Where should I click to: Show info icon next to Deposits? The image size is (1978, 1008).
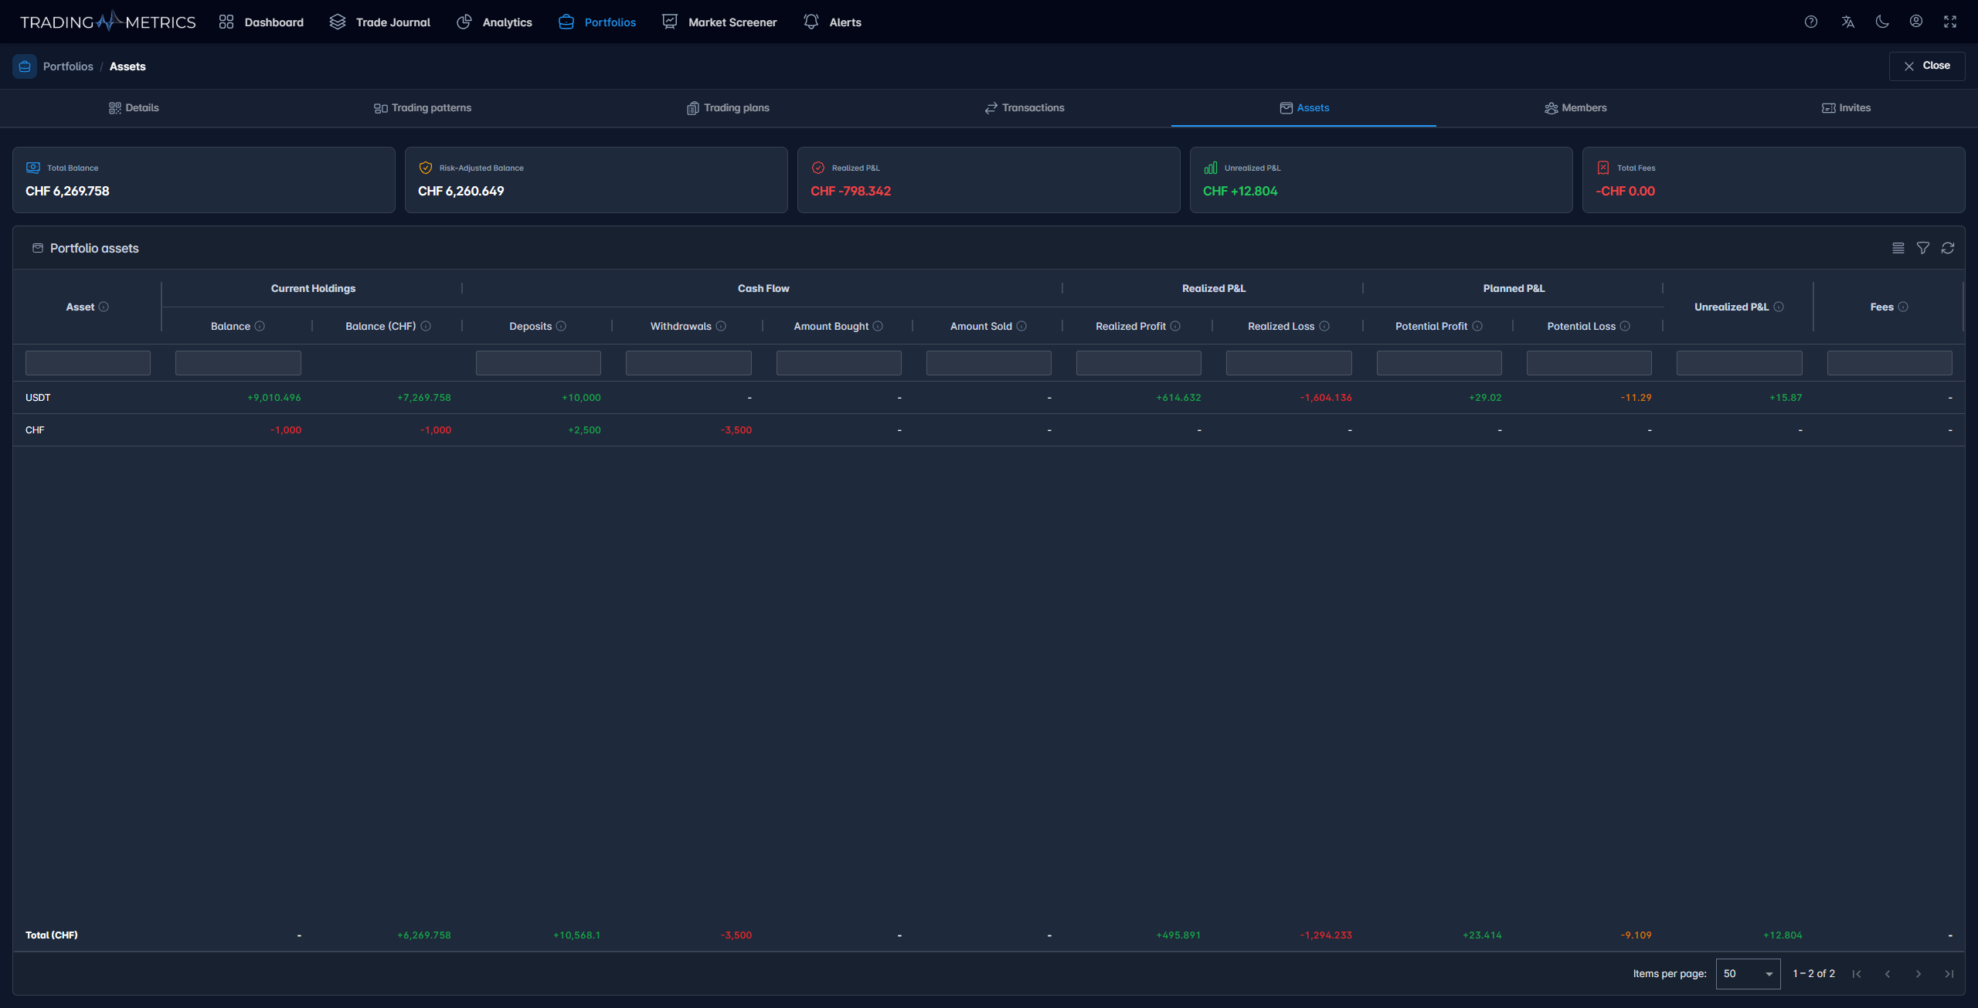tap(561, 326)
